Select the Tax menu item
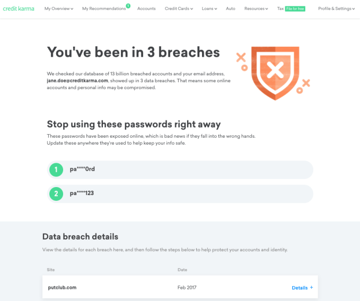The width and height of the screenshot is (360, 301). tap(280, 9)
